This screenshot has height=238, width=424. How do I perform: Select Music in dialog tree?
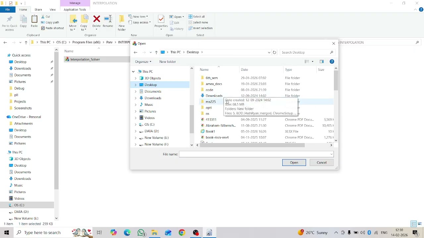point(149,104)
